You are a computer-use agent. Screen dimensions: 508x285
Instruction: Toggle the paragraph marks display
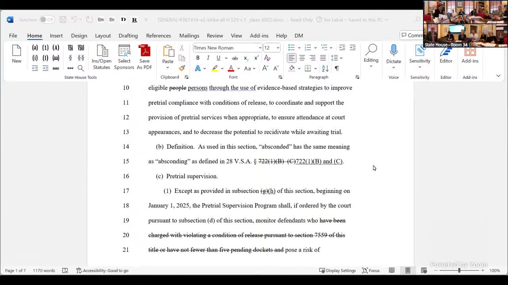pyautogui.click(x=336, y=68)
